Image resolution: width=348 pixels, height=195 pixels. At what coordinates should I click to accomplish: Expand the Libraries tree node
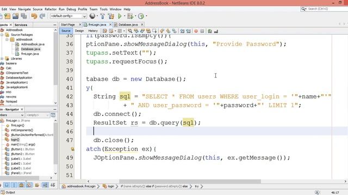pos(2,58)
